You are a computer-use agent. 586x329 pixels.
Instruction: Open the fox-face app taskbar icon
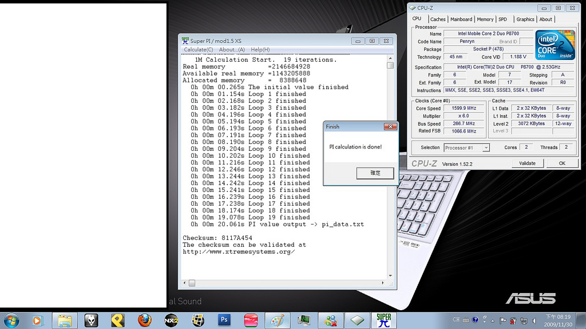[91, 320]
